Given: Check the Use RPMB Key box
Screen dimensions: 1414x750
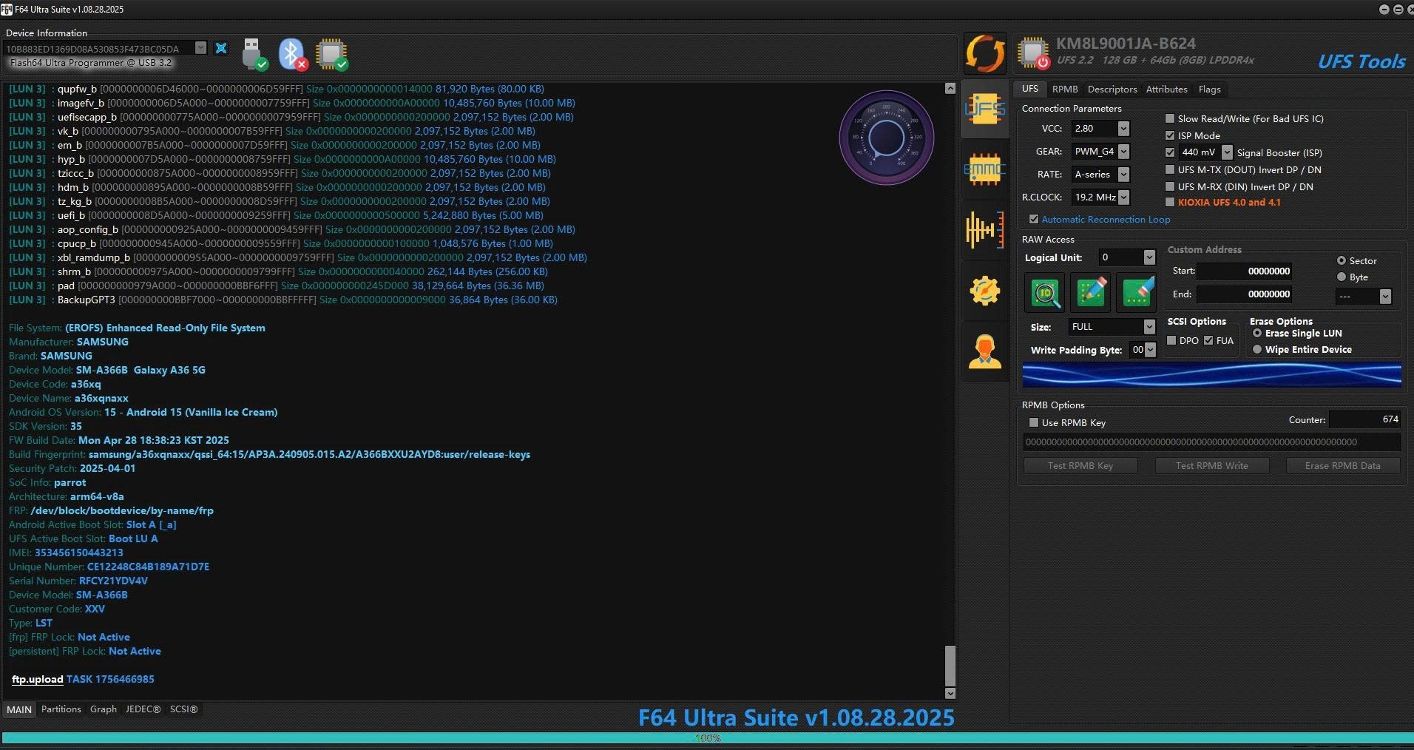Looking at the screenshot, I should 1034,422.
